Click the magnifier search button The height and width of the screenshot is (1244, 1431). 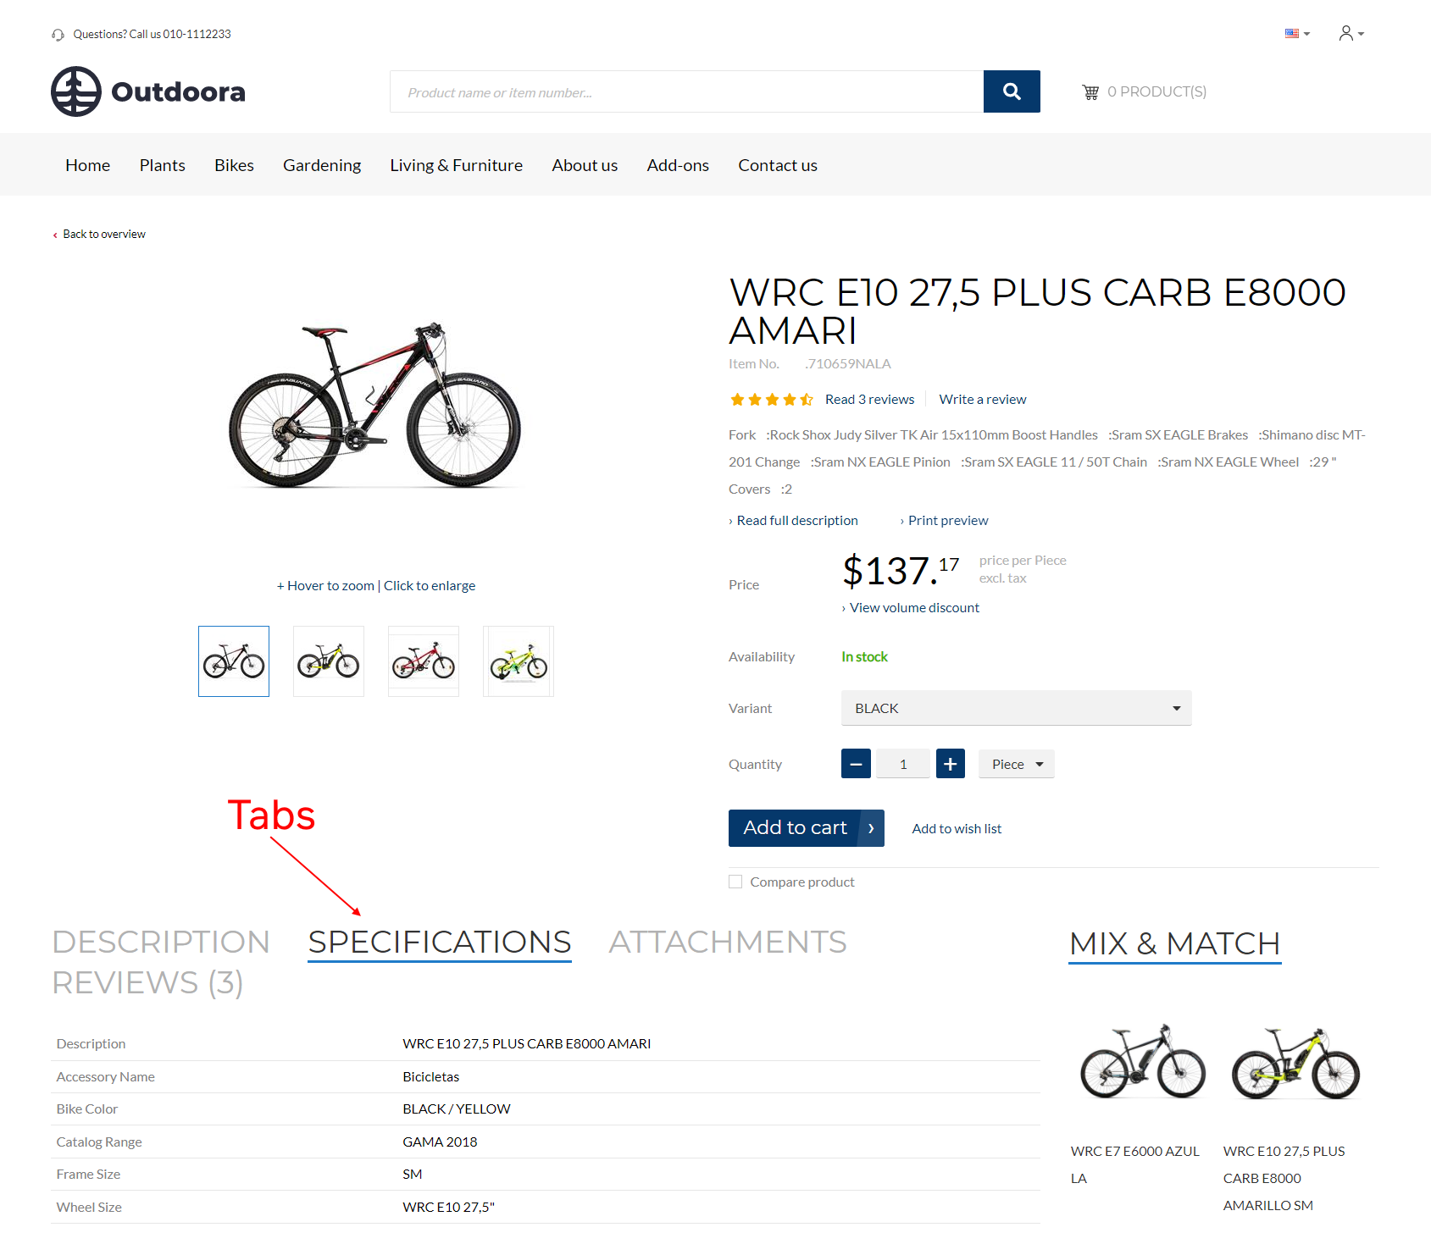[x=1012, y=91]
